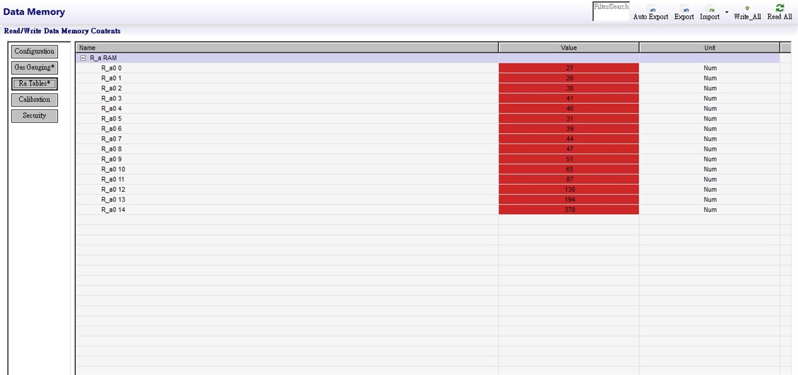Screen dimensions: 798x375
Task: Click the value cell 26
Action: pos(569,78)
